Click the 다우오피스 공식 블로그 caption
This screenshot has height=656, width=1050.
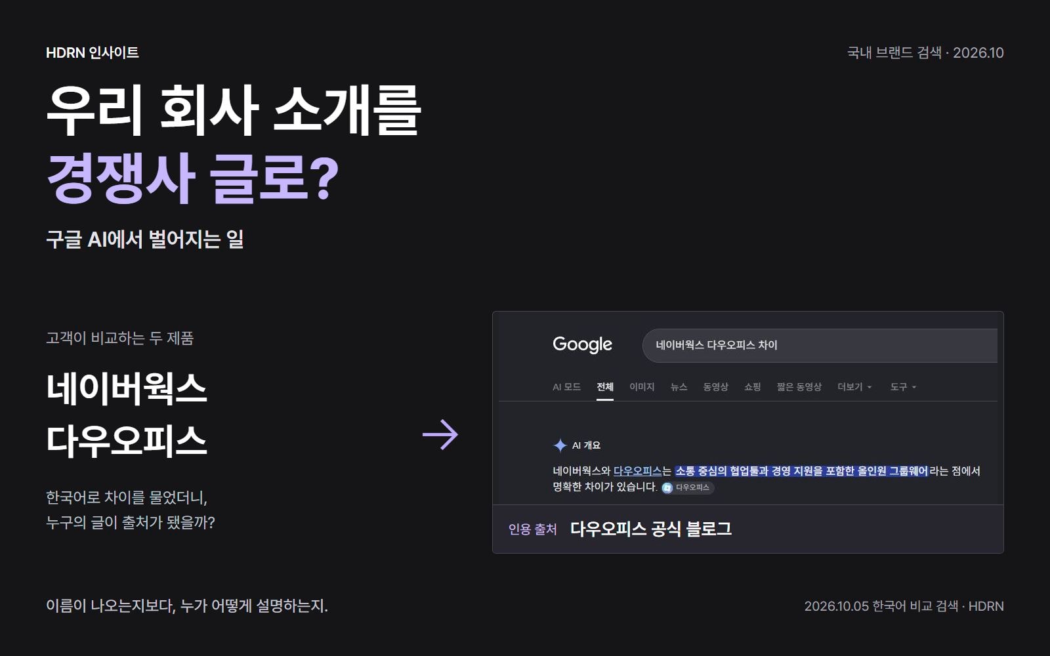tap(650, 529)
